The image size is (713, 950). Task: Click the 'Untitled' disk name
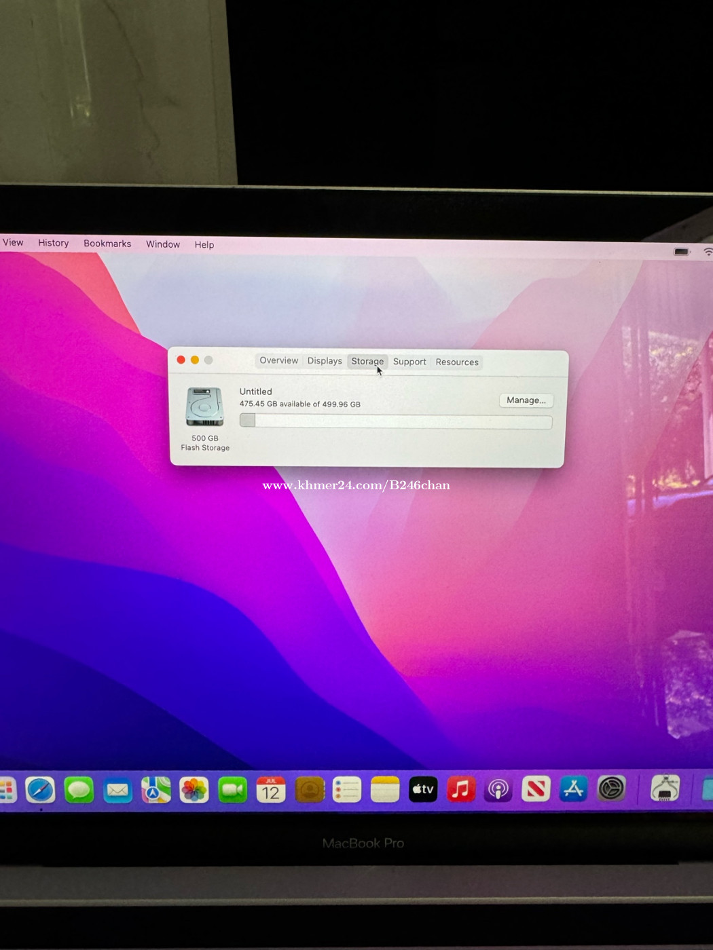click(x=256, y=392)
